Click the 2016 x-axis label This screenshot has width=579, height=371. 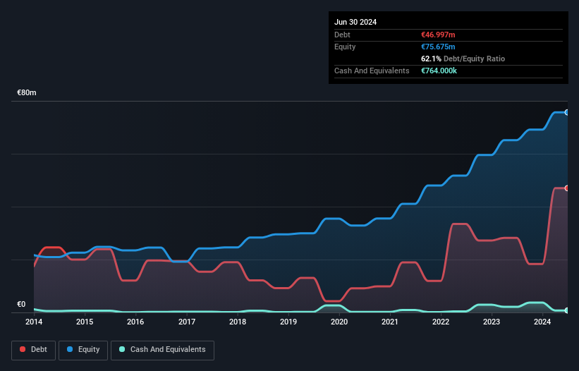pyautogui.click(x=135, y=322)
